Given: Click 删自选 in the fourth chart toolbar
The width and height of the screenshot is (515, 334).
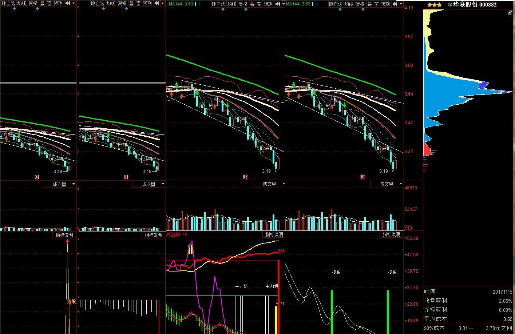Looking at the screenshot, I should point(336,4).
